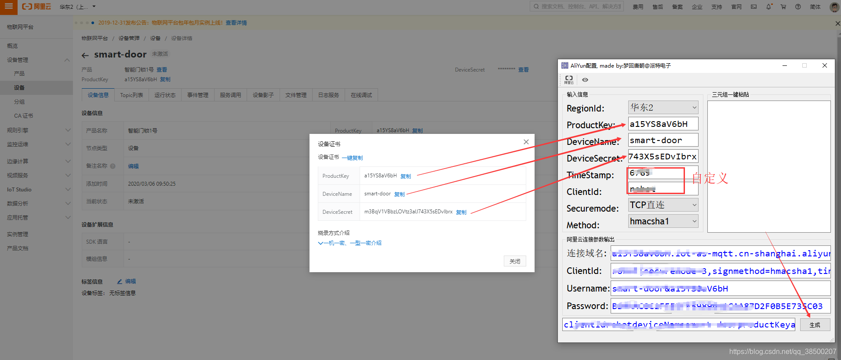Expand 数据分析 in sidebar
The height and width of the screenshot is (360, 841).
pyautogui.click(x=68, y=203)
